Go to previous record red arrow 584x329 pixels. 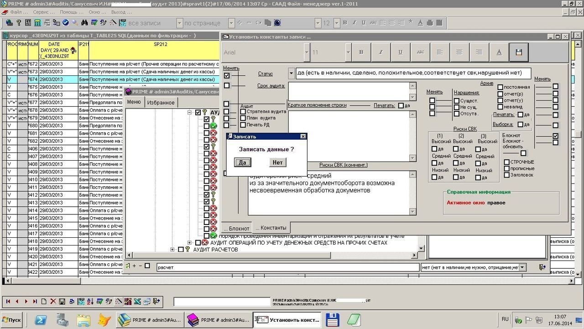click(x=17, y=301)
